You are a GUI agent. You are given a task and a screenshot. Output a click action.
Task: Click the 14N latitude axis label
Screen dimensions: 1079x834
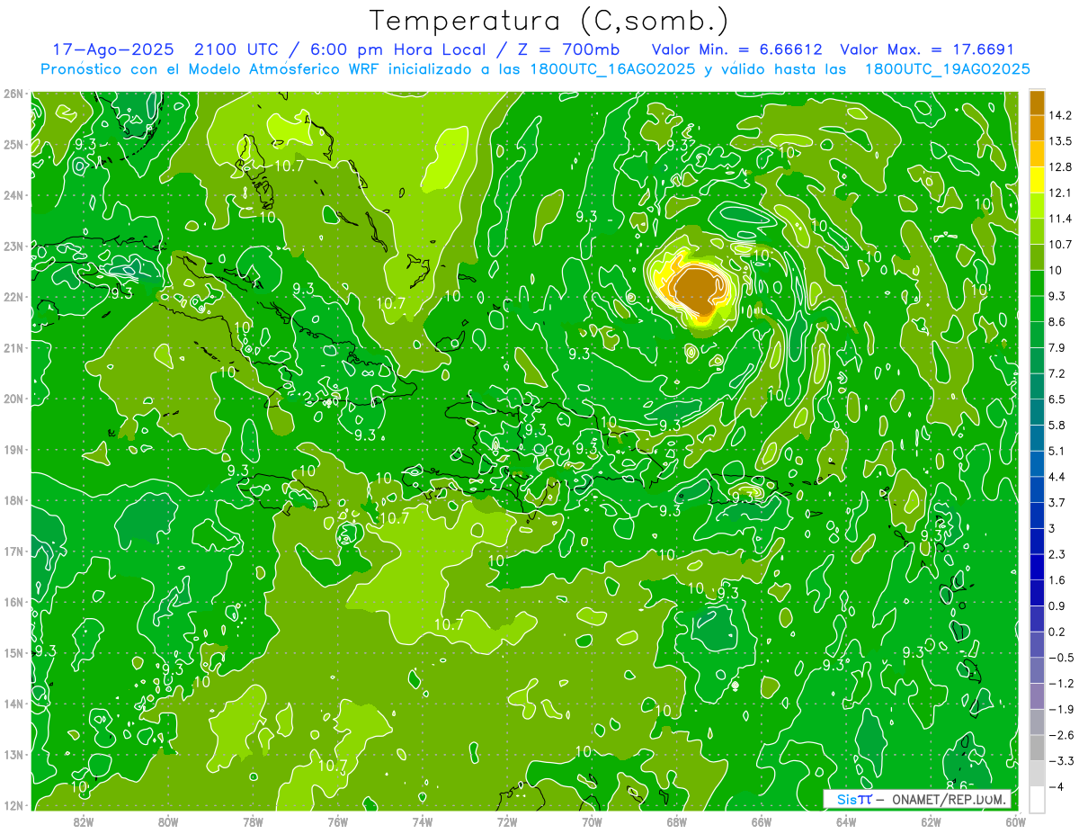click(13, 704)
